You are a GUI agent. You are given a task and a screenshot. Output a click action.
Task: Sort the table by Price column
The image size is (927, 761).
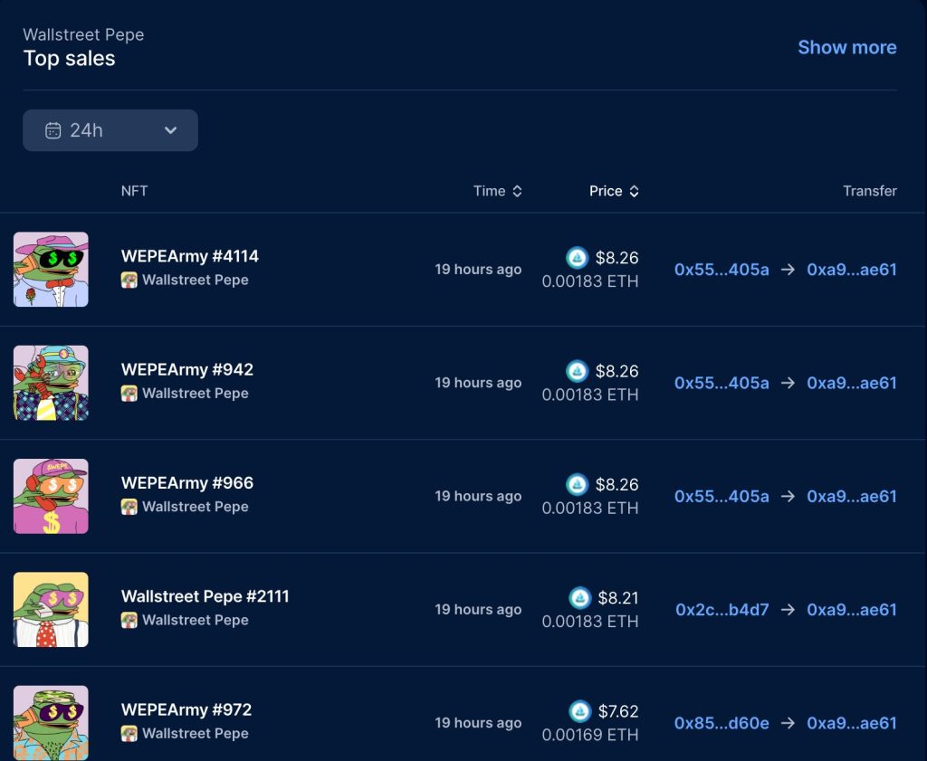click(x=614, y=191)
